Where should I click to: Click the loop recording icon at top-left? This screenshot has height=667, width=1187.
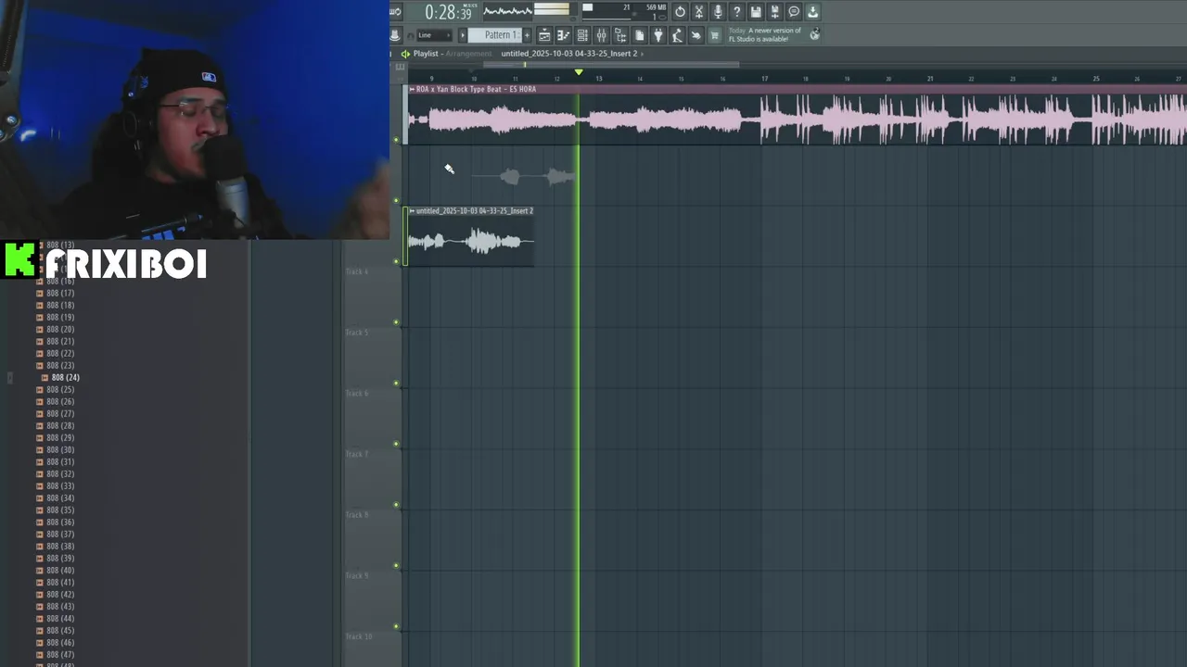pyautogui.click(x=396, y=12)
